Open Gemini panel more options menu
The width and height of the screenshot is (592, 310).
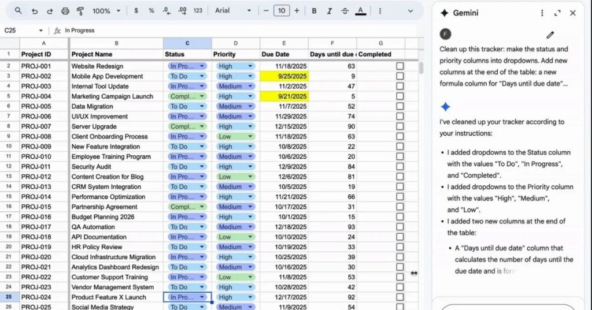[x=542, y=13]
